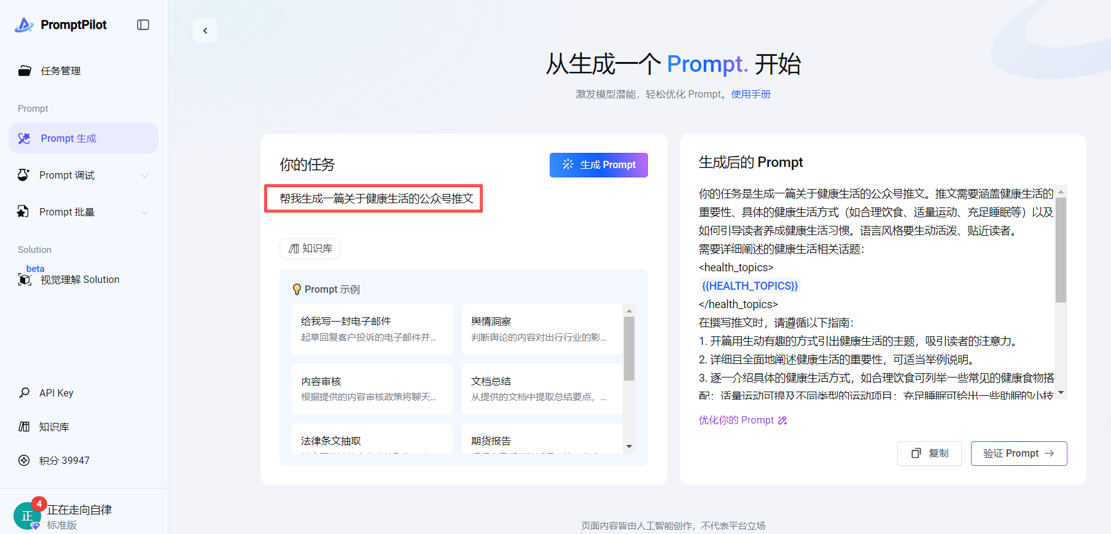Select the 期货报告 example card
The height and width of the screenshot is (534, 1111).
[x=542, y=439]
